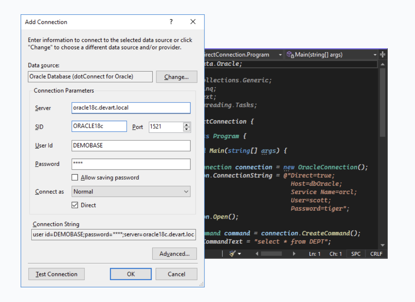Click the Advanced... button
Screen dimensions: 415x302
pos(175,254)
